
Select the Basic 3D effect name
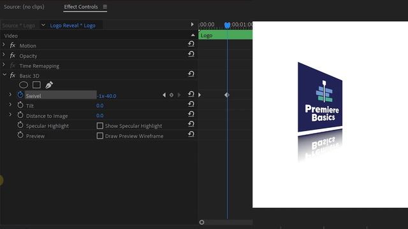29,76
